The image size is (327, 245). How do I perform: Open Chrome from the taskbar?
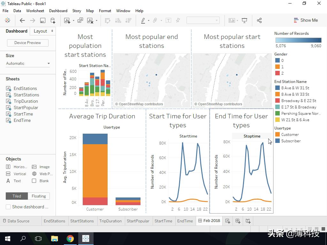(x=70, y=239)
